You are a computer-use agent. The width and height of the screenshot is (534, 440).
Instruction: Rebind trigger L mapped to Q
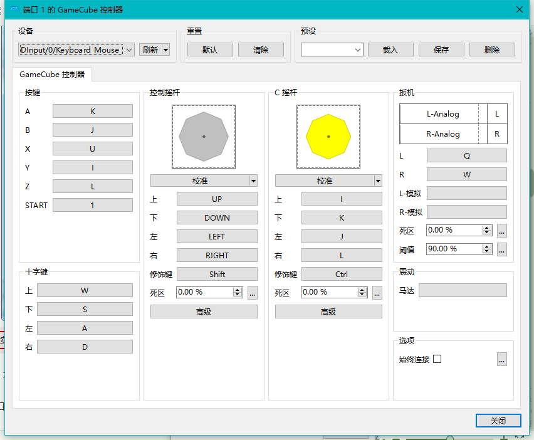(x=466, y=155)
